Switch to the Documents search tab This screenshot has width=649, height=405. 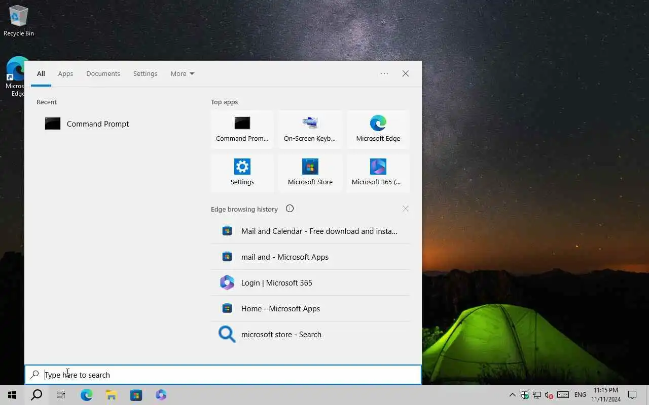tap(103, 73)
